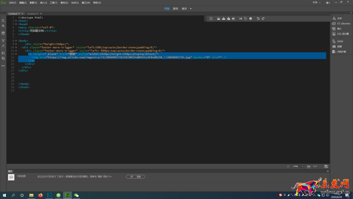
Task: Open the DOM panel
Action: point(340,41)
